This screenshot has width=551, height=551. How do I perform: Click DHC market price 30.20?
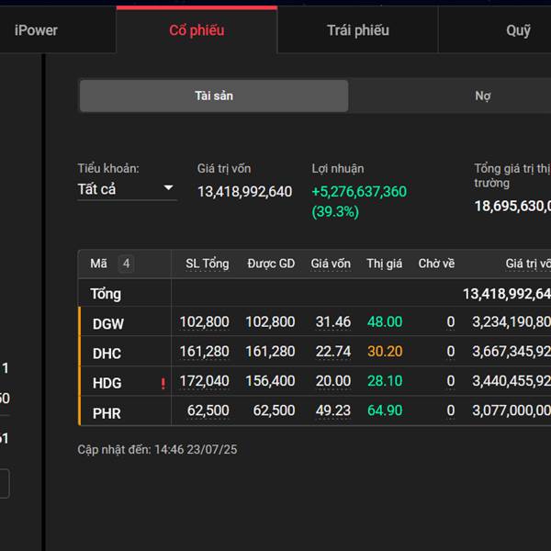[385, 352]
